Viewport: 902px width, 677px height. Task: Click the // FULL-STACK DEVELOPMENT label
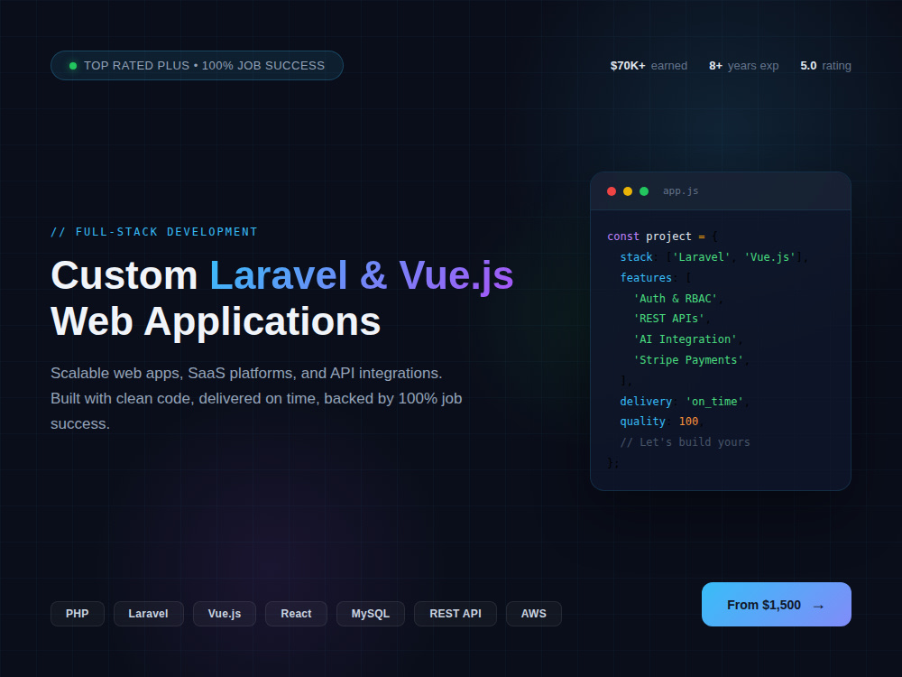click(x=153, y=232)
